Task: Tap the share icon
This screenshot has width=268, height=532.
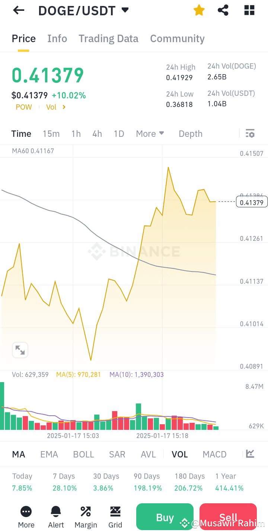Action: click(x=223, y=10)
